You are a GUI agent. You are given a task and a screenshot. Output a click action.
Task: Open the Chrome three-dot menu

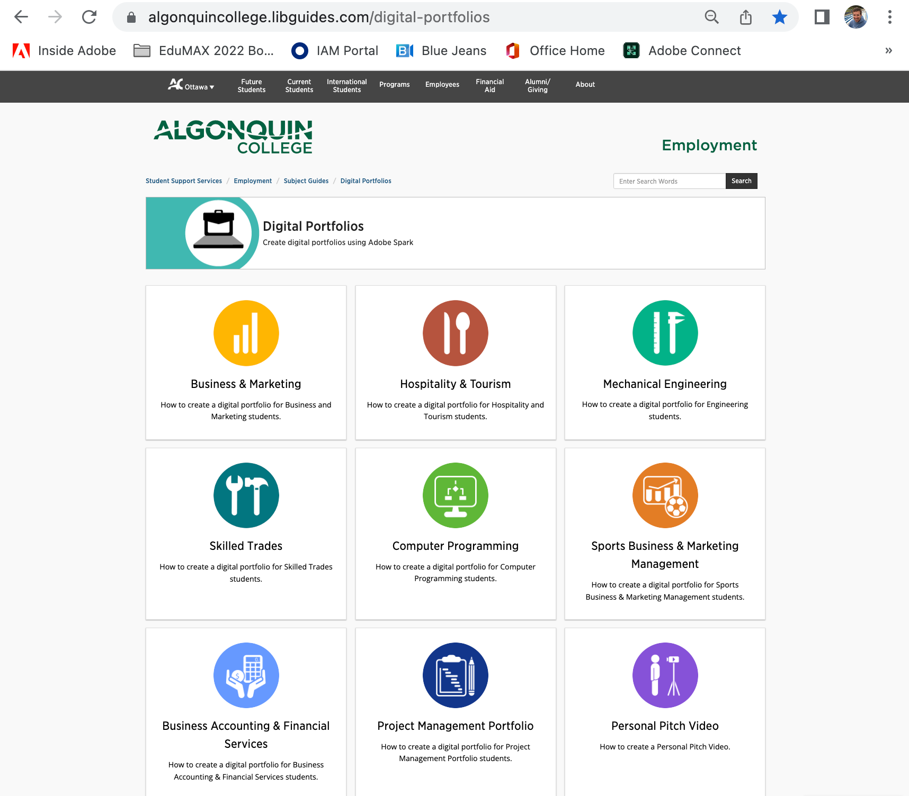(889, 17)
